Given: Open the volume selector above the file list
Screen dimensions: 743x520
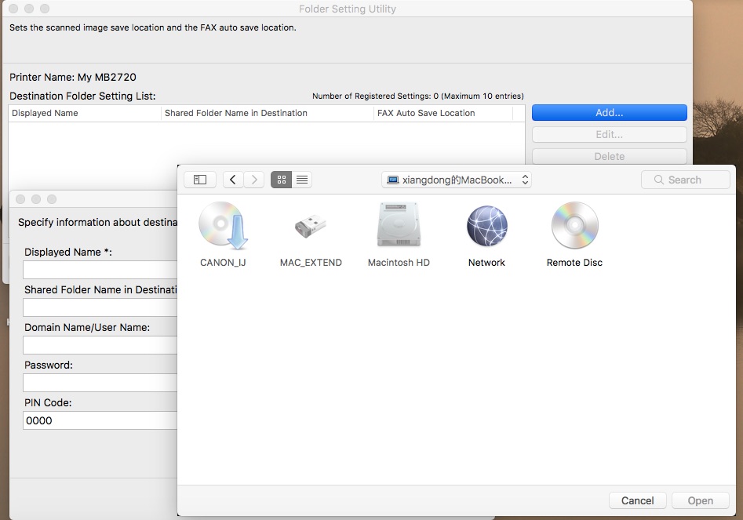Looking at the screenshot, I should [455, 179].
